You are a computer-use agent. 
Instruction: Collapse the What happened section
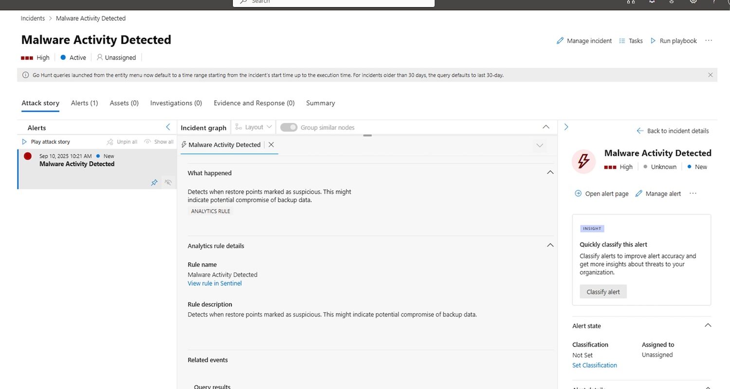coord(550,173)
